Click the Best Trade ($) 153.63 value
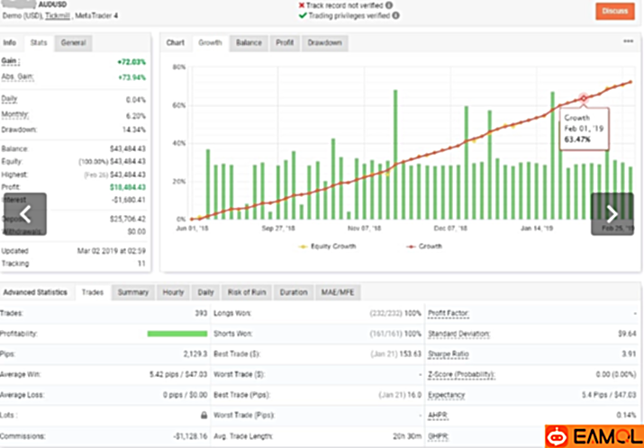This screenshot has height=448, width=644. coord(409,354)
